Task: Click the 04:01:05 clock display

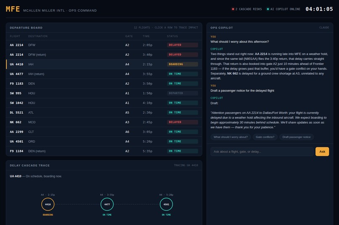Action: (x=319, y=9)
